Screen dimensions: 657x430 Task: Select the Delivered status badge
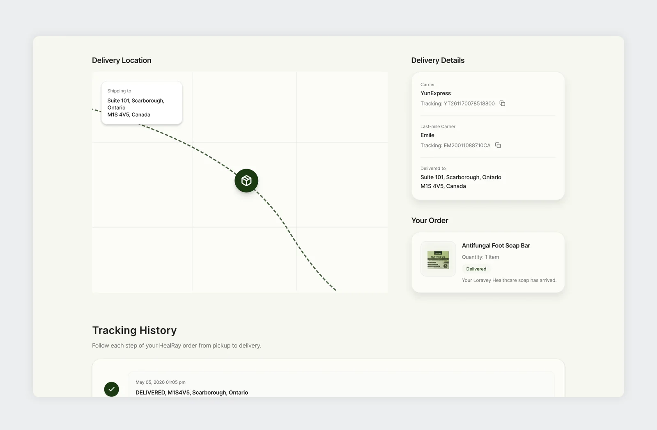[x=476, y=269]
